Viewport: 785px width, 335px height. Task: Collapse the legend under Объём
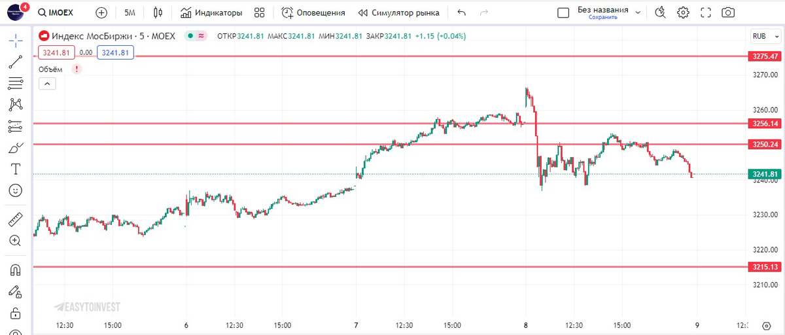coord(48,83)
